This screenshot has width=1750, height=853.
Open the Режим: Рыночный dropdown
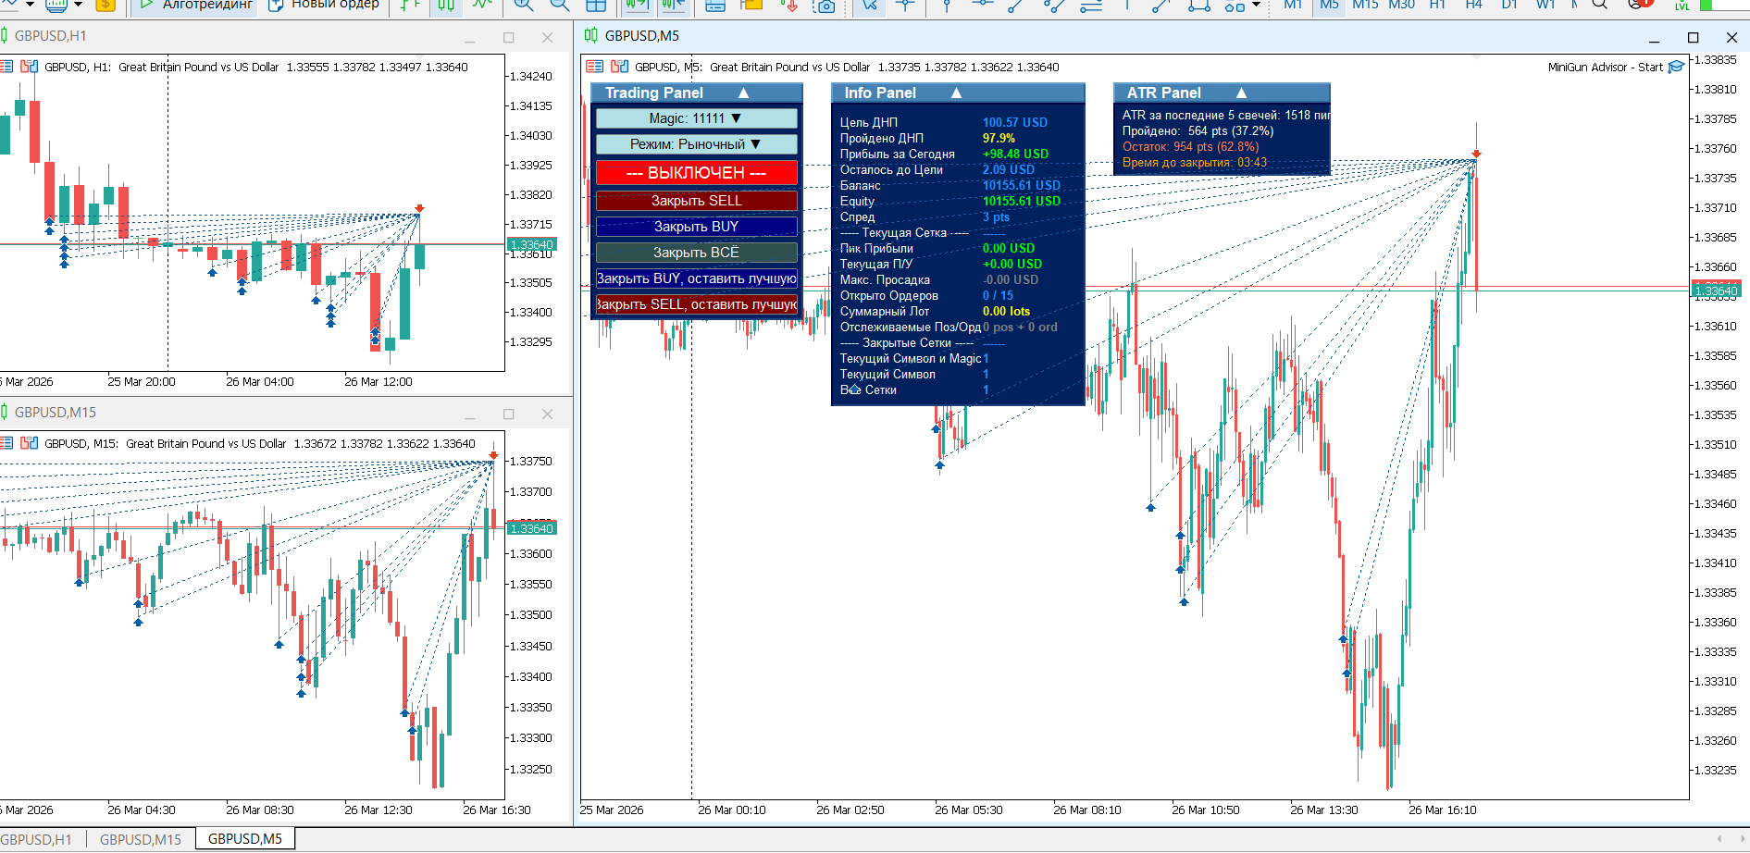(697, 144)
